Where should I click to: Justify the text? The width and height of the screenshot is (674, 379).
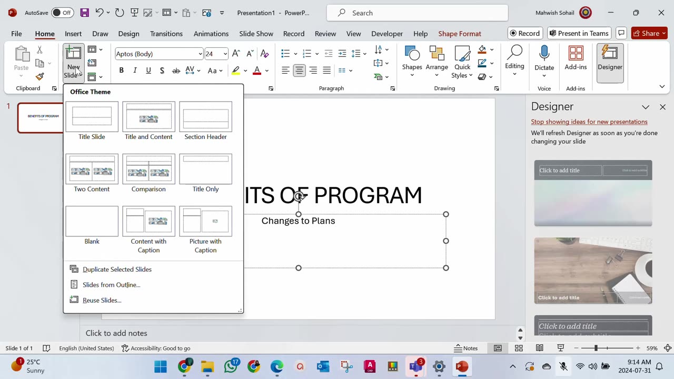326,71
